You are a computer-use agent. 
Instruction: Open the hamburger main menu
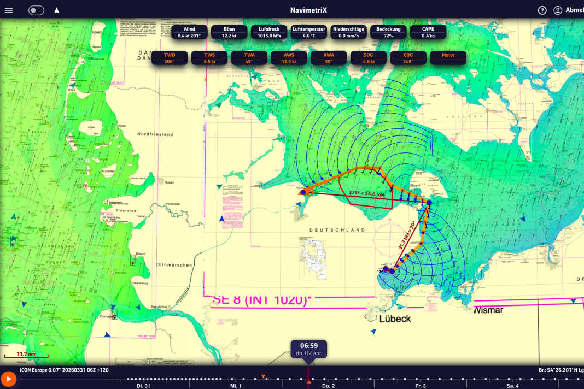[8, 10]
